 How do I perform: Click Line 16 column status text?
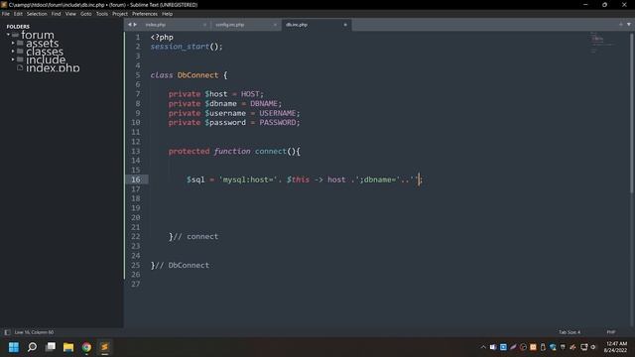click(34, 332)
